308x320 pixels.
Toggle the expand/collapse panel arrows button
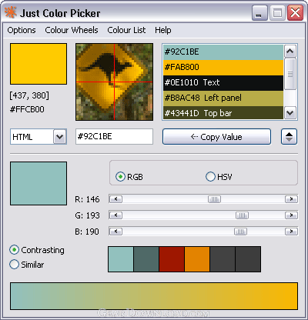[290, 137]
